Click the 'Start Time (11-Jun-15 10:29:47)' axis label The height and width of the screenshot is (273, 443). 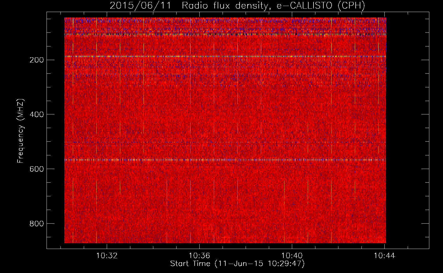tap(237, 264)
